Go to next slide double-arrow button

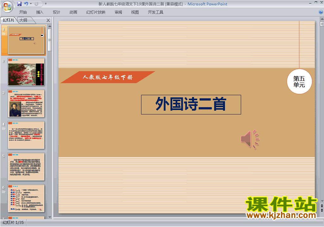[322, 210]
